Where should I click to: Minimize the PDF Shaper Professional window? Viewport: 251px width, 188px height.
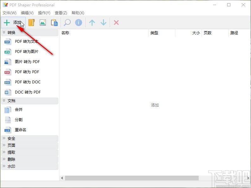215,5
